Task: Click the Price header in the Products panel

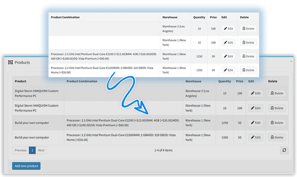Action: (x=239, y=81)
